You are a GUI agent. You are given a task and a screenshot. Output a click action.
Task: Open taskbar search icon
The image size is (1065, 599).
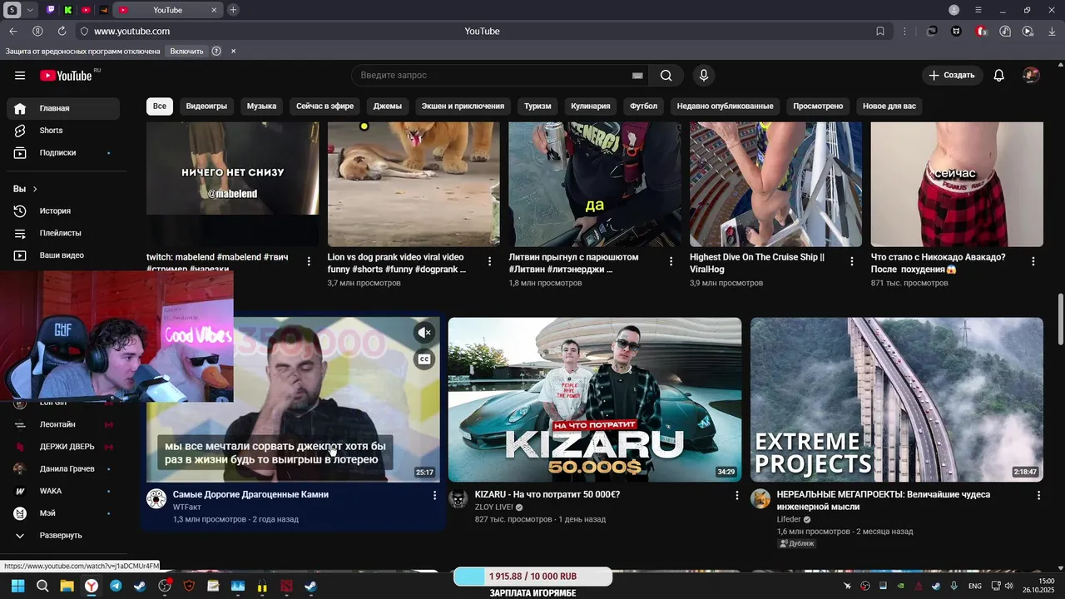click(42, 587)
